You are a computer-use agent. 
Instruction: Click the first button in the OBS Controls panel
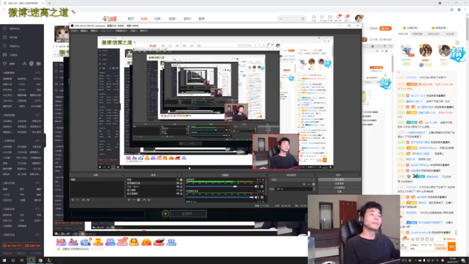click(x=339, y=180)
